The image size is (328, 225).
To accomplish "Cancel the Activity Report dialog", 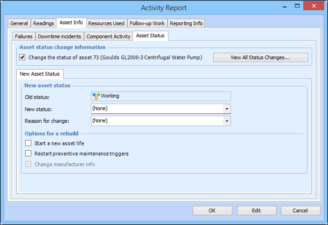I will (x=300, y=211).
